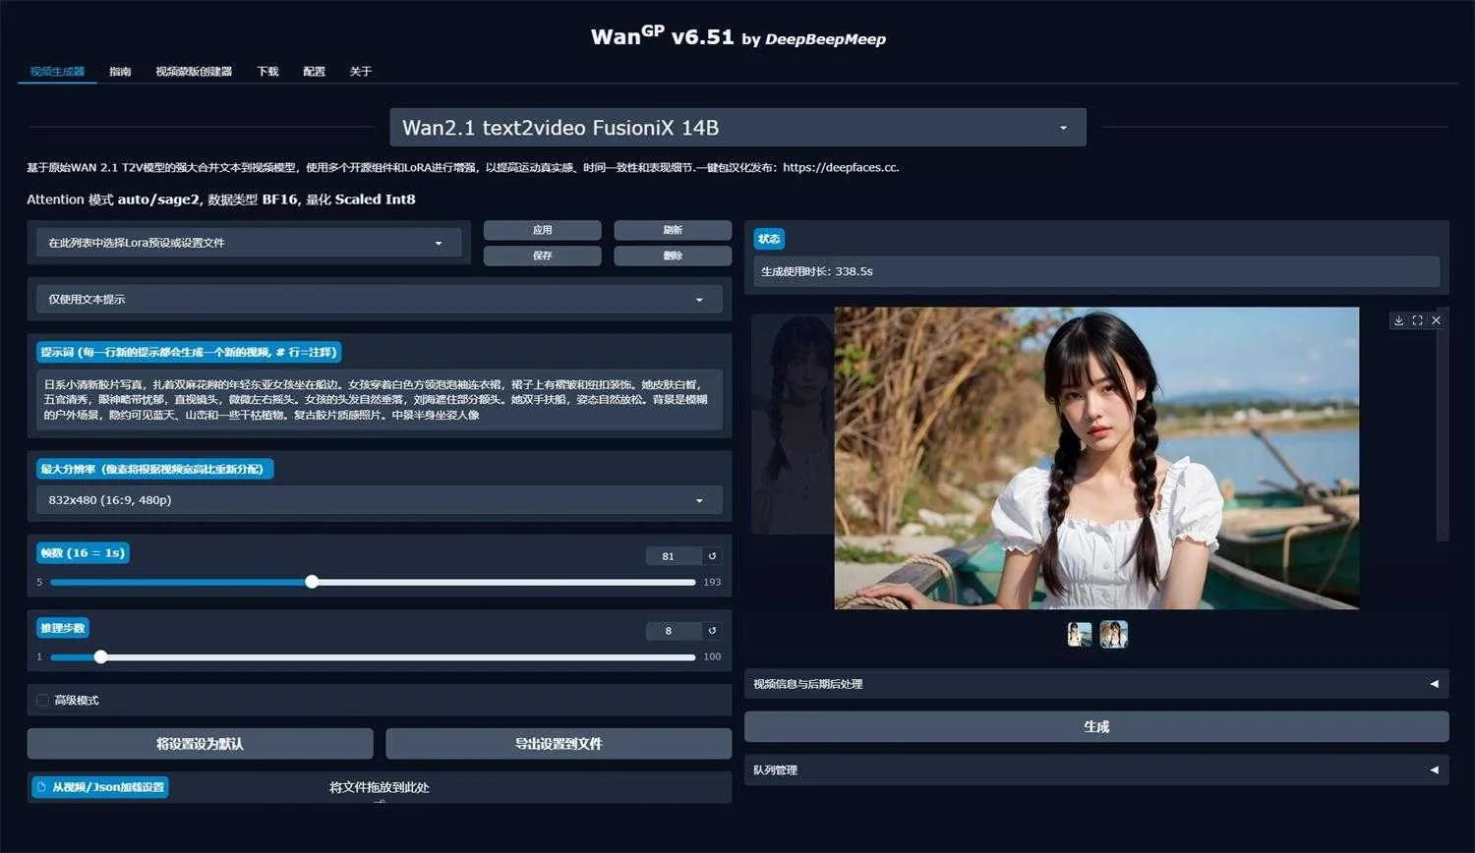Open the 关于 tab
The height and width of the screenshot is (853, 1475).
360,72
